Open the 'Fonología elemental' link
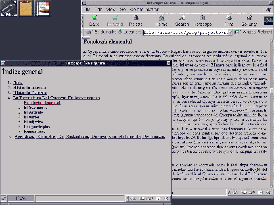The width and height of the screenshot is (274, 205). 42,103
